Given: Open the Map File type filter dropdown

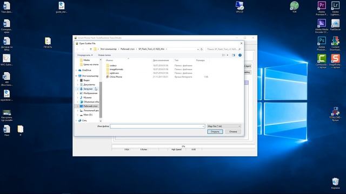Looking at the screenshot, I should pyautogui.click(x=224, y=126).
